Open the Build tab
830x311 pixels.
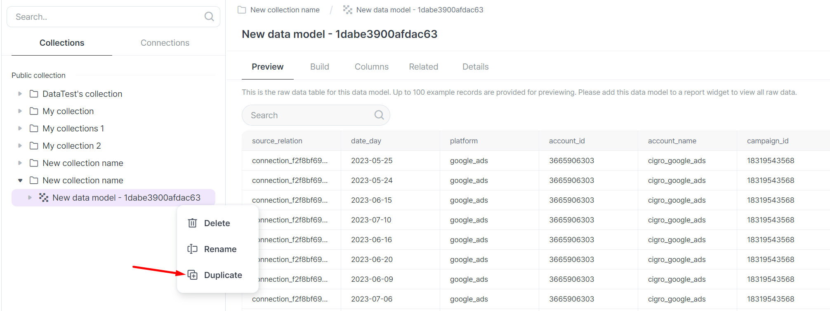319,67
